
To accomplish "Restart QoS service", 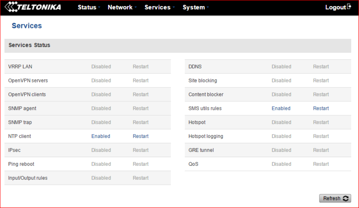I will [x=321, y=164].
